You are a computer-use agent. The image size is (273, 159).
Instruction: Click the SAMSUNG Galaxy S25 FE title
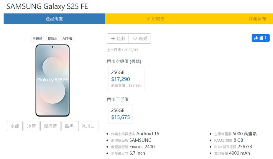(47, 6)
